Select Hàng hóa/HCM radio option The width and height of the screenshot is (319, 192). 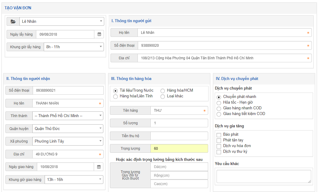163,91
